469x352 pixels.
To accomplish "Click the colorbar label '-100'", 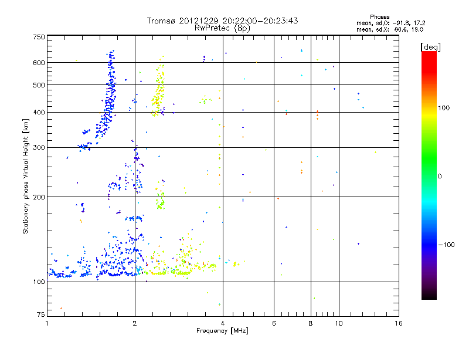I will pos(447,245).
